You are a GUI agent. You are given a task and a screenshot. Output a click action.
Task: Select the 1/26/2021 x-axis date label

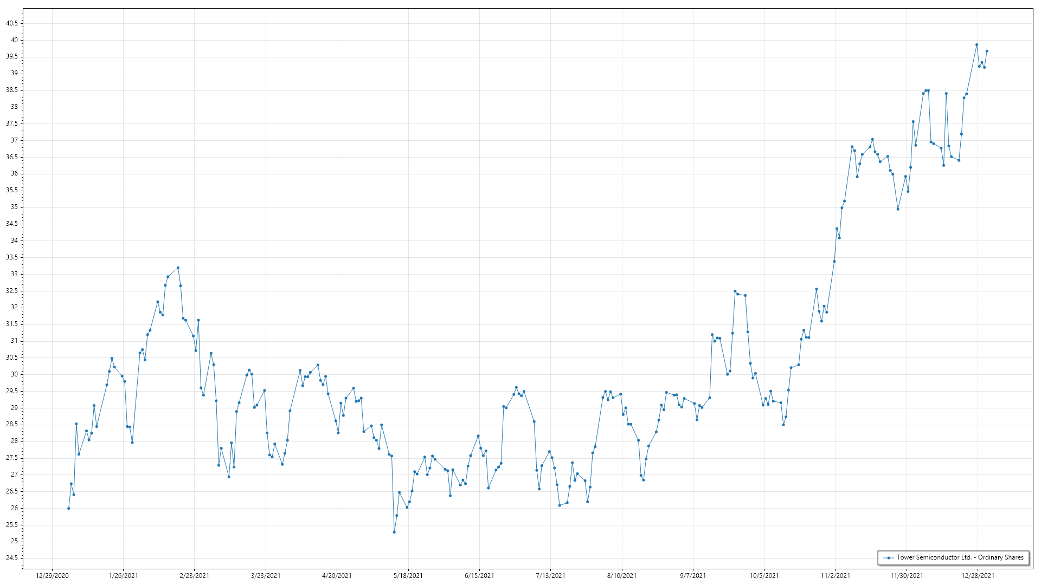(x=123, y=575)
